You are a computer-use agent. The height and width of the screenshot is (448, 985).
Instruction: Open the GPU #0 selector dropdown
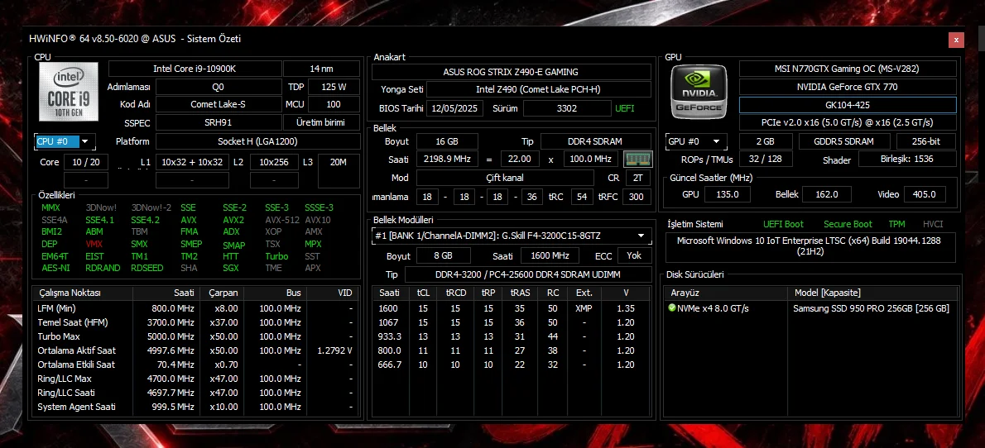point(697,142)
